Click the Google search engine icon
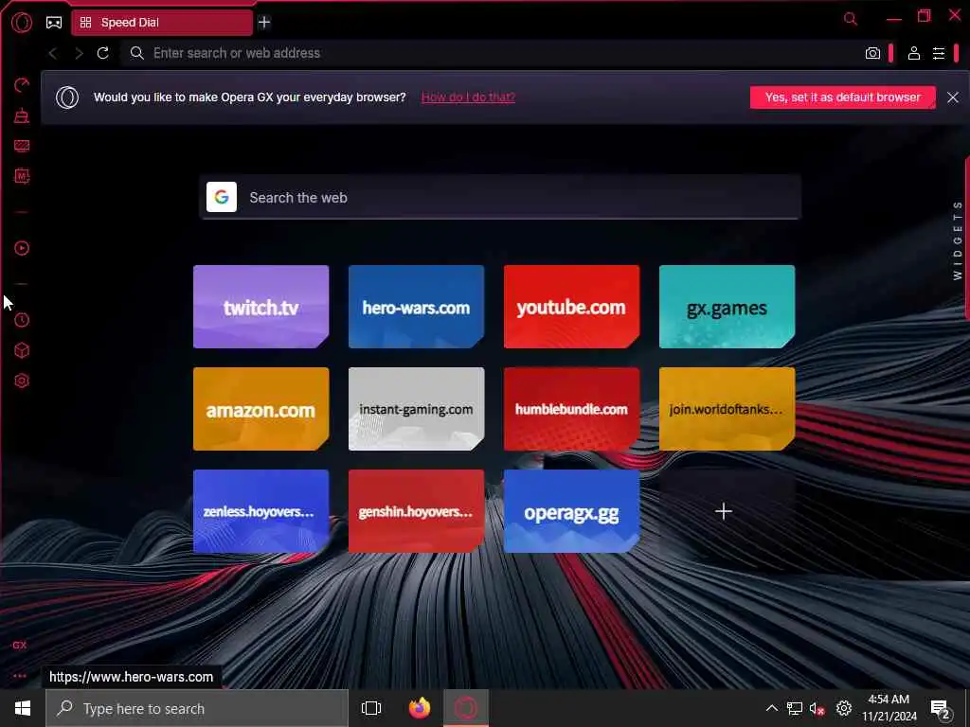The width and height of the screenshot is (970, 727). pyautogui.click(x=222, y=197)
